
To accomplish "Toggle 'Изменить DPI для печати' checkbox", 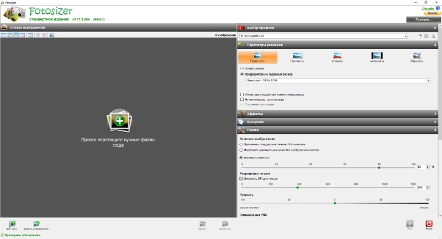I will [x=241, y=178].
